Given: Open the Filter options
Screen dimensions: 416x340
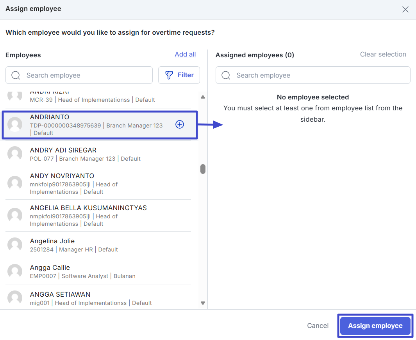Looking at the screenshot, I should tap(179, 75).
